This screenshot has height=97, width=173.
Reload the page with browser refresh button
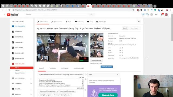click(x=9, y=10)
